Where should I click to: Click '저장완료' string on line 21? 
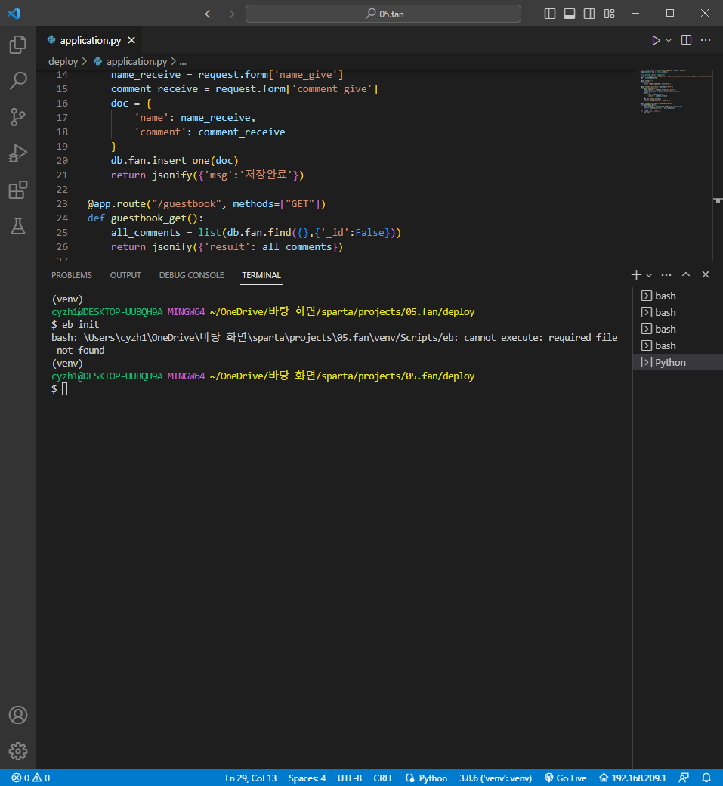[265, 175]
